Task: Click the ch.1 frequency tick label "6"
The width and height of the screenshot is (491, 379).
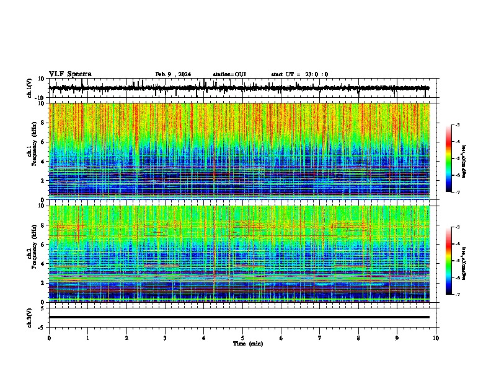Action: [43, 142]
